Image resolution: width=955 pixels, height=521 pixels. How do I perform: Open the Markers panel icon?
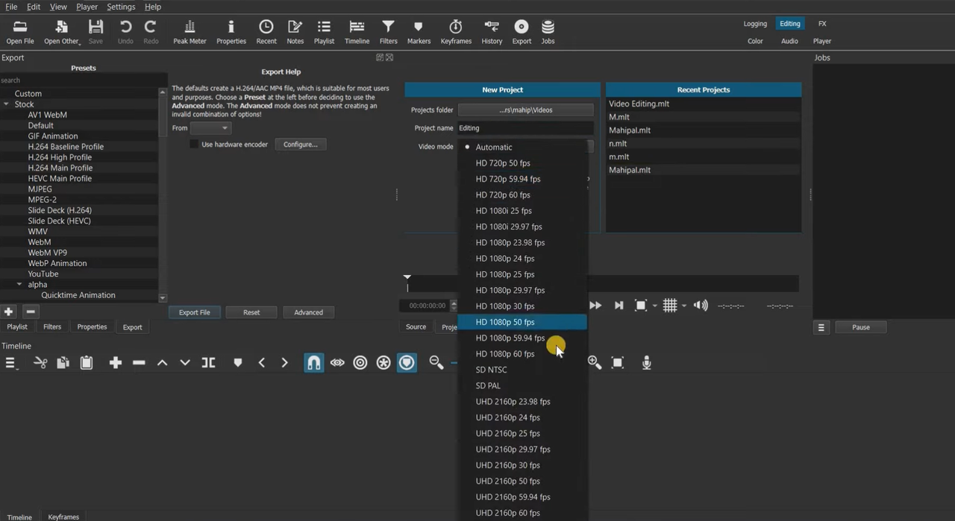click(419, 32)
